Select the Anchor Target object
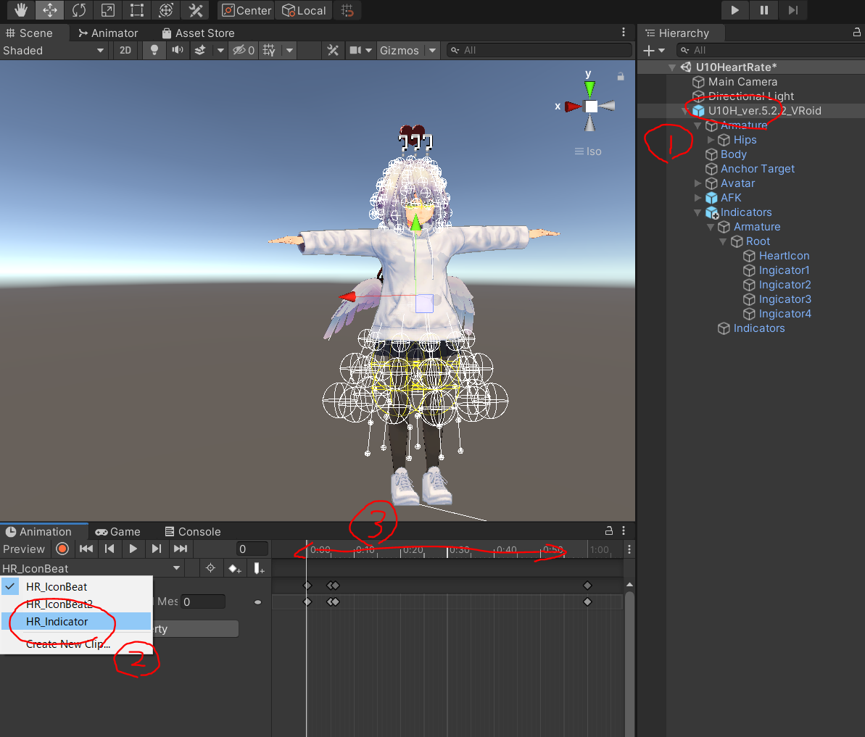Viewport: 865px width, 737px height. click(758, 169)
